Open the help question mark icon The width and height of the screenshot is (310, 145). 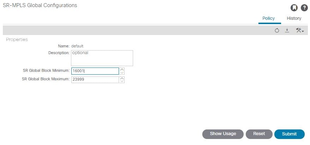coord(304,8)
